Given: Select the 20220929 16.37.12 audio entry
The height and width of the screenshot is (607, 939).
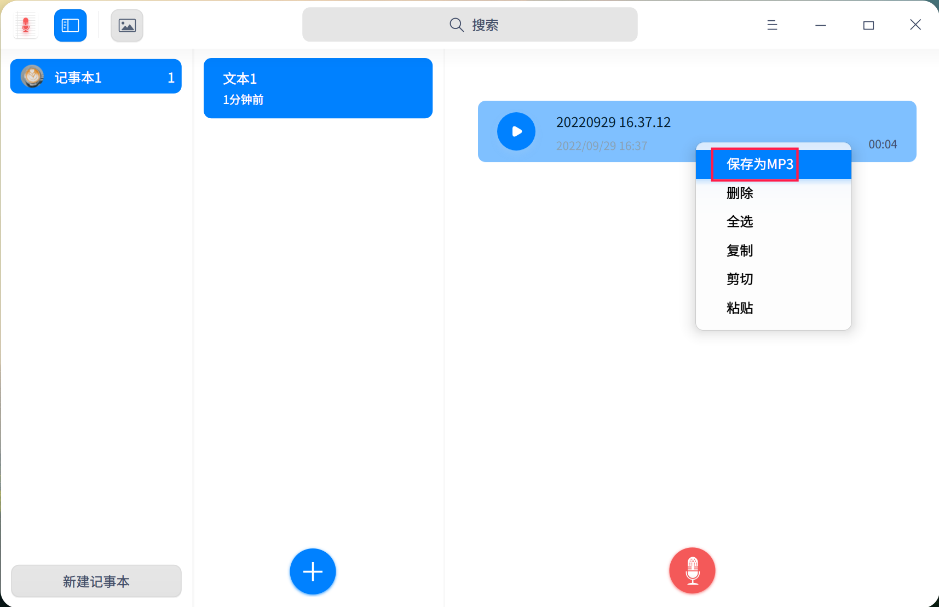Looking at the screenshot, I should [x=613, y=122].
